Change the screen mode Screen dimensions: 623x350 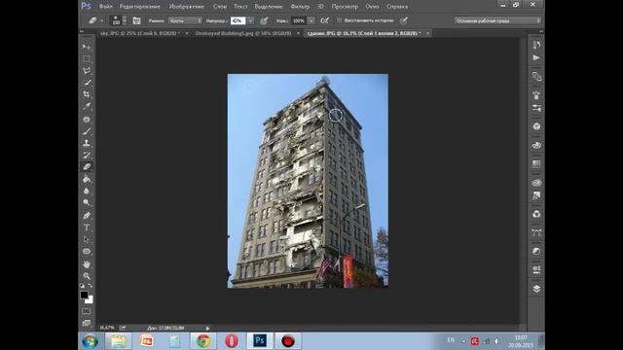(x=87, y=323)
